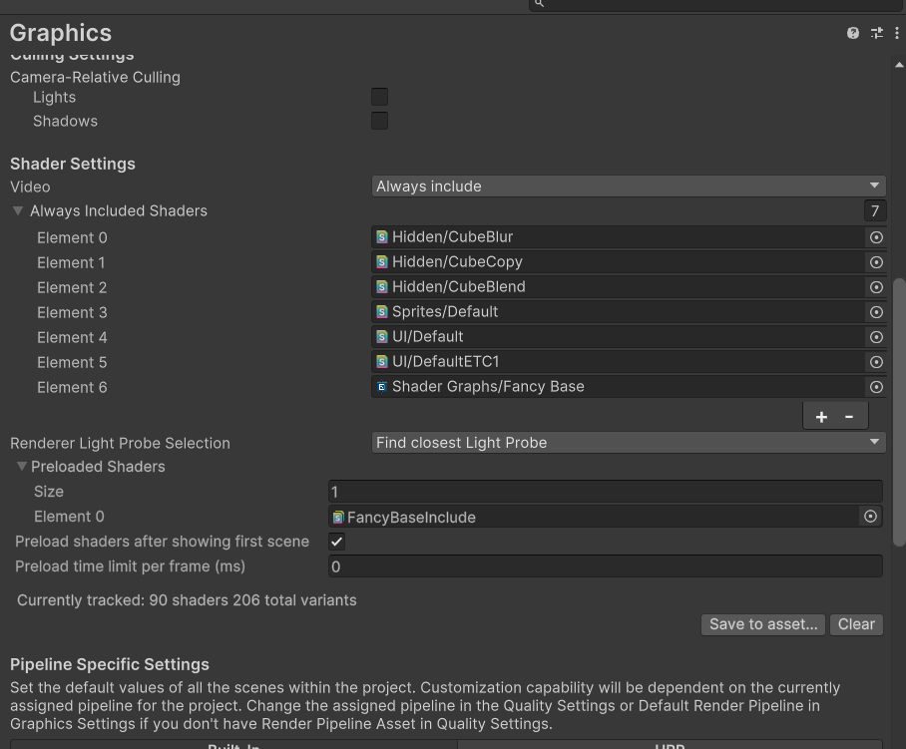Open the object picker for UI/Default
The width and height of the screenshot is (906, 749).
click(876, 336)
